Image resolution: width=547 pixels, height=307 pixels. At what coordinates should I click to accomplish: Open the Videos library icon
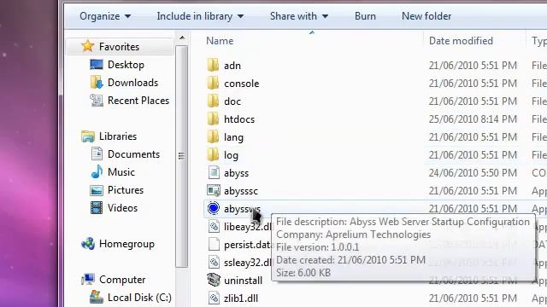pyautogui.click(x=97, y=208)
